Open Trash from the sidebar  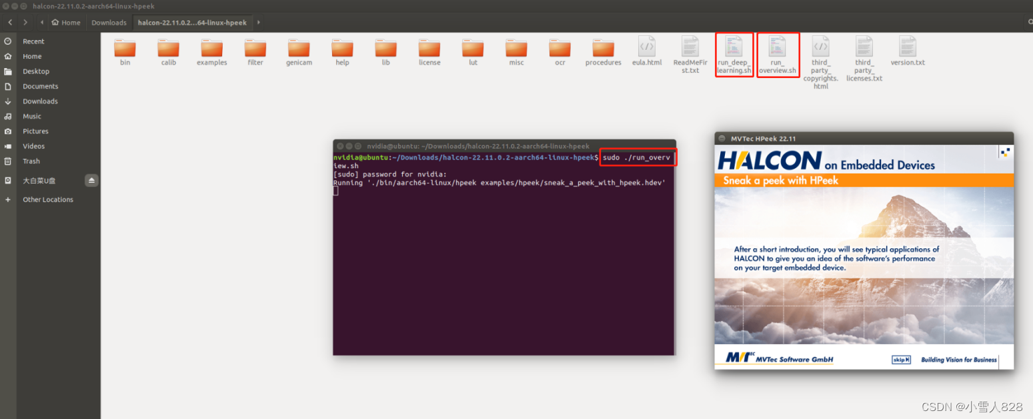point(31,161)
